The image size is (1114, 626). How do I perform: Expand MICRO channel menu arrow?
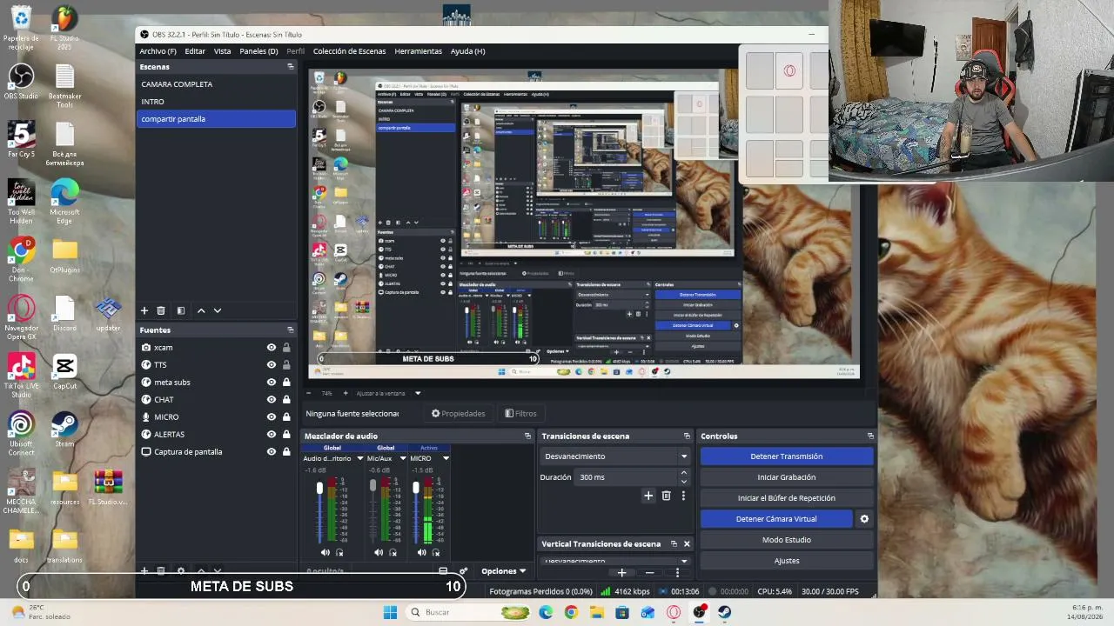tap(446, 458)
